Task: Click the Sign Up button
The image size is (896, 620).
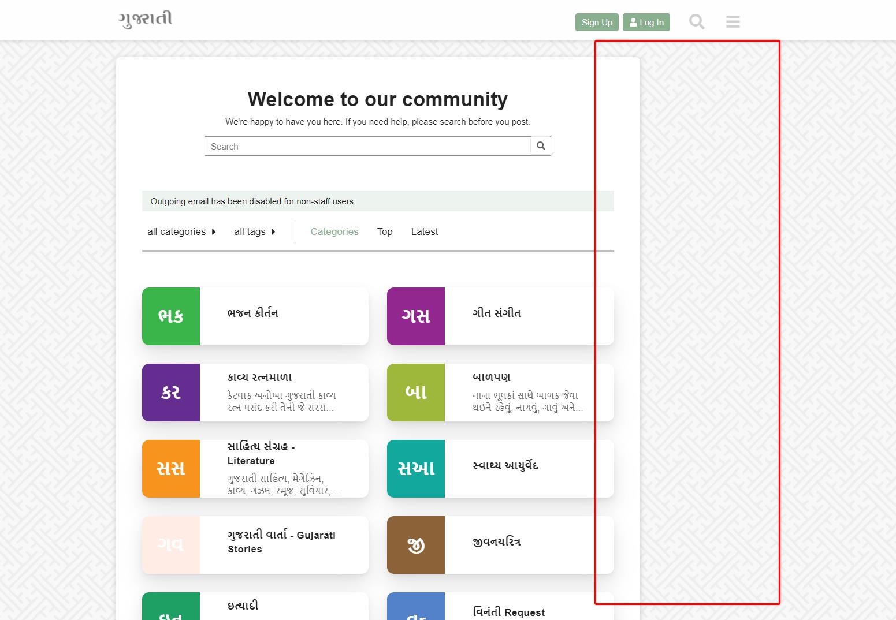Action: pos(597,23)
